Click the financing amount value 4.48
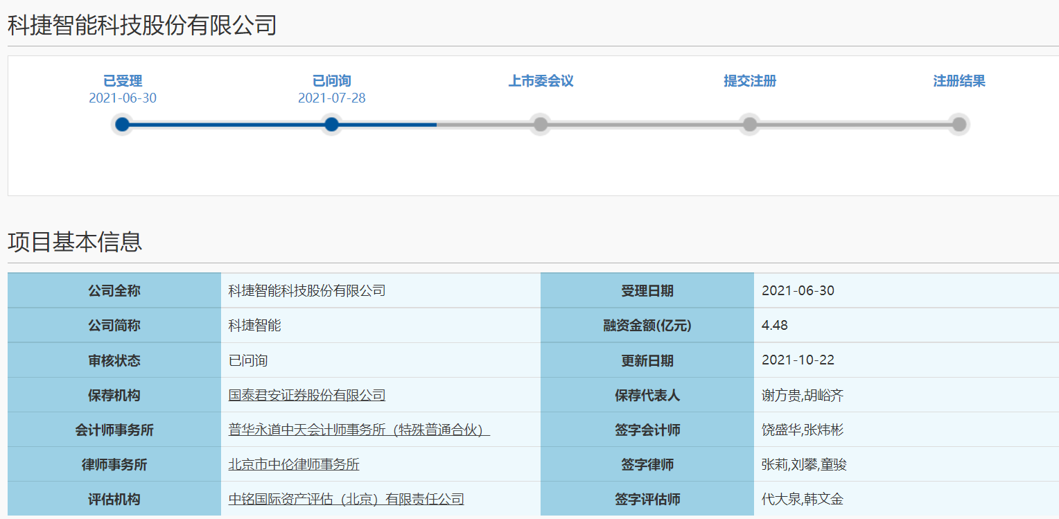The height and width of the screenshot is (519, 1059). tap(775, 325)
